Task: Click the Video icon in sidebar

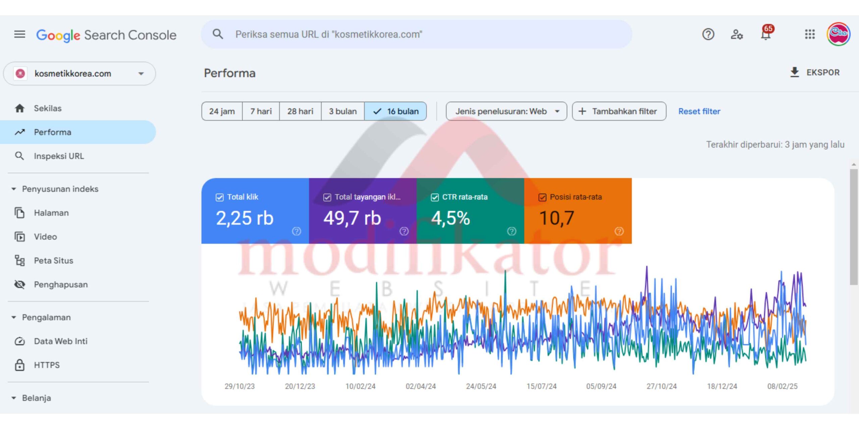Action: pyautogui.click(x=19, y=237)
